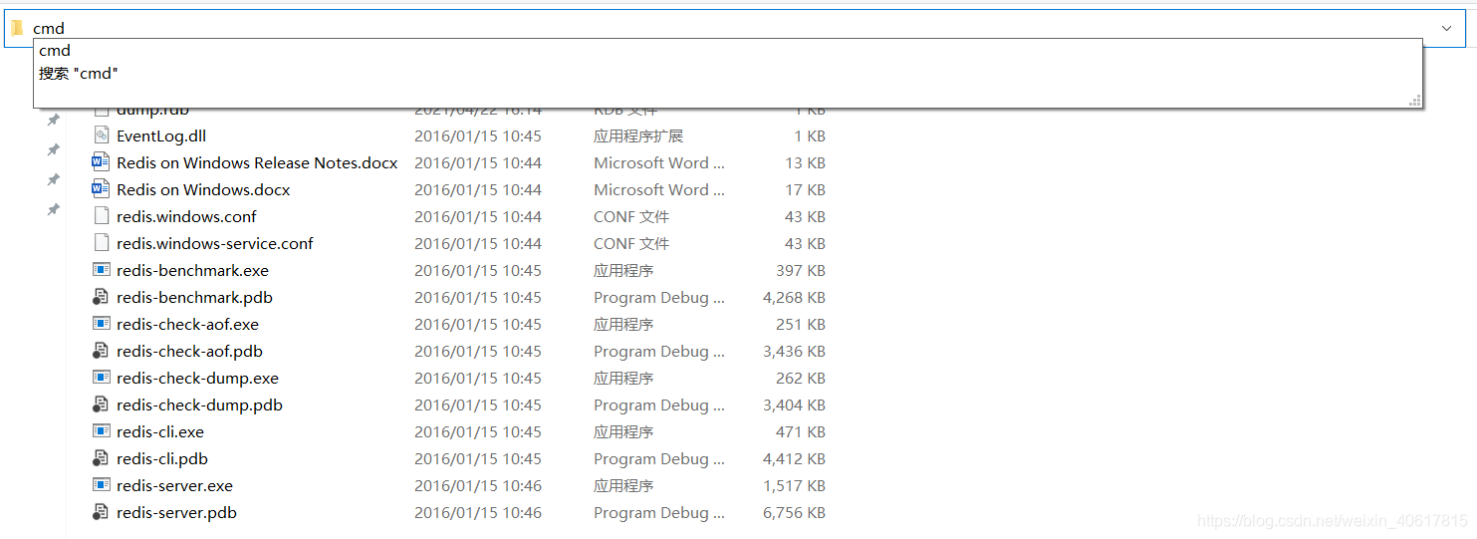Click the redis.windows-service.conf file icon
Image resolution: width=1477 pixels, height=539 pixels.
[101, 243]
